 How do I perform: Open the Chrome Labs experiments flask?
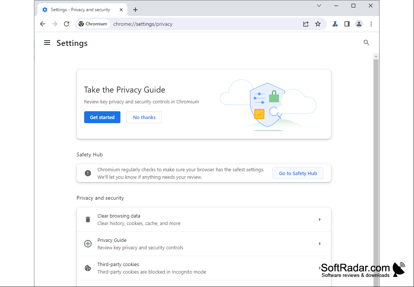(335, 24)
